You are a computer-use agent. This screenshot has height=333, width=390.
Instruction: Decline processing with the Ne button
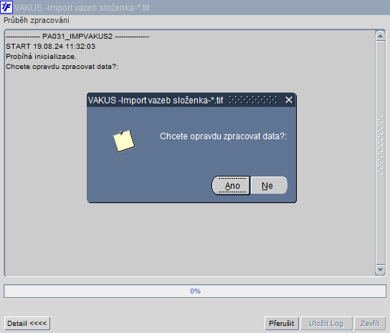point(269,186)
